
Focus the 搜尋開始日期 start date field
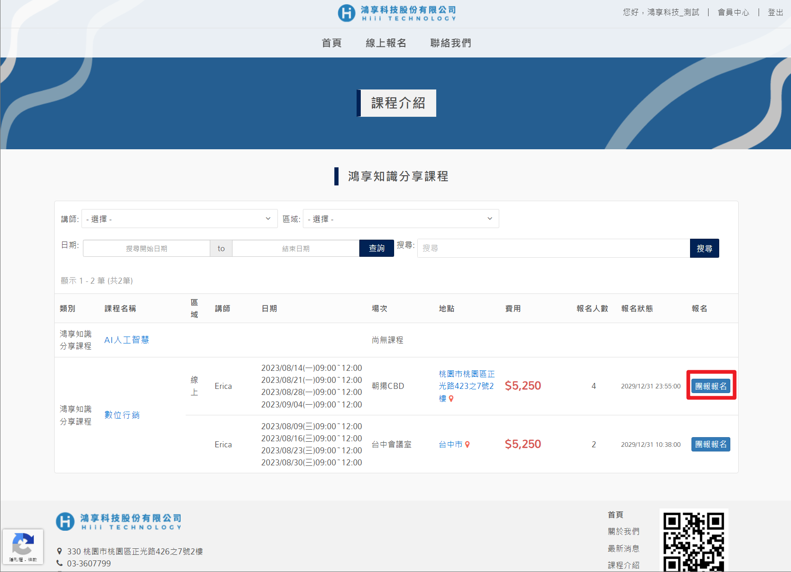[x=146, y=248]
